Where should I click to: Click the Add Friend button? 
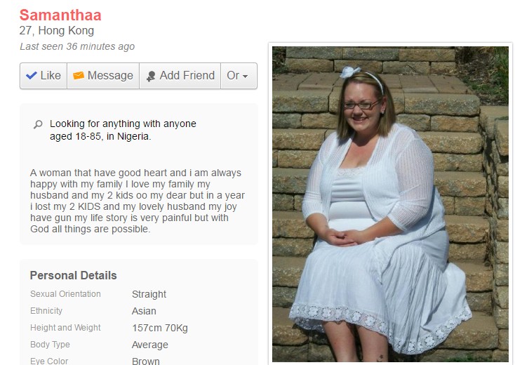coord(180,76)
